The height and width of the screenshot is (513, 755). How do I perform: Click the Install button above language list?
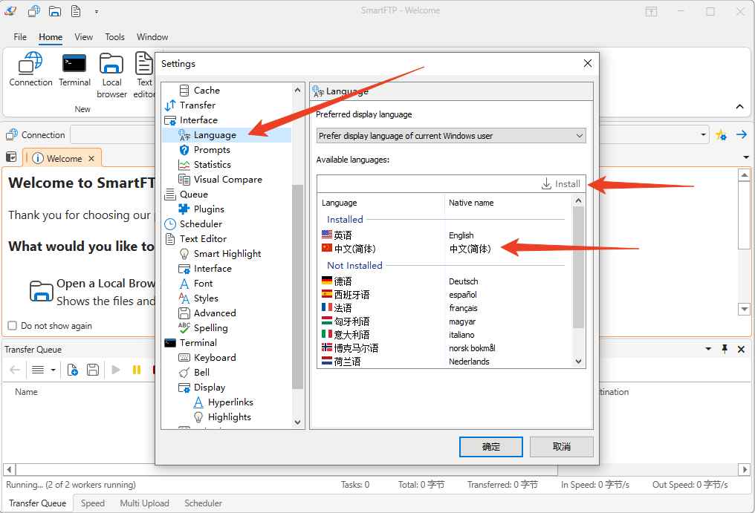pyautogui.click(x=561, y=184)
